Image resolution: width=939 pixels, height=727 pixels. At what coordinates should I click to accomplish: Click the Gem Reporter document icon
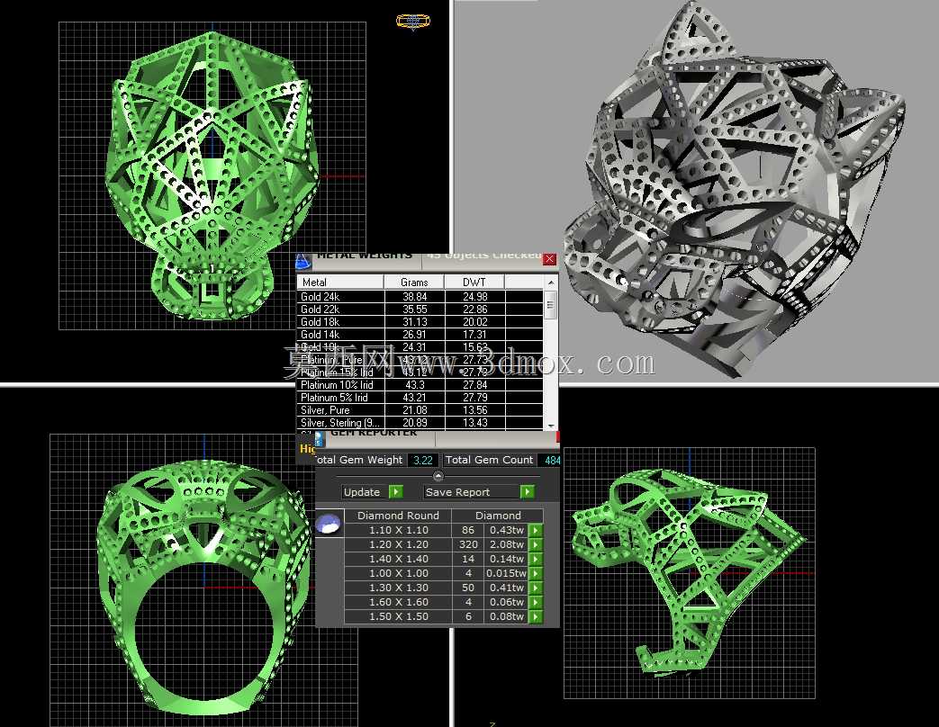(x=320, y=437)
